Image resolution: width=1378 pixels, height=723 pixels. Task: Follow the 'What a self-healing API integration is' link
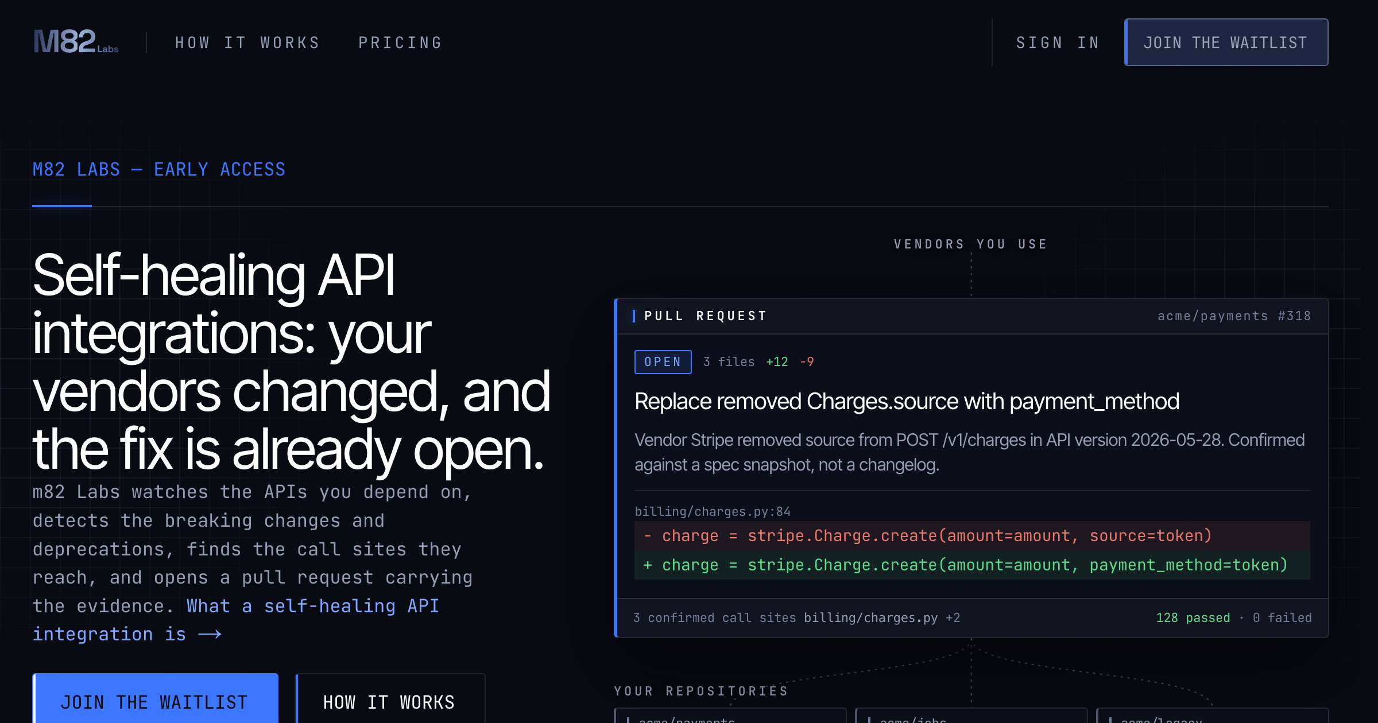tap(235, 620)
